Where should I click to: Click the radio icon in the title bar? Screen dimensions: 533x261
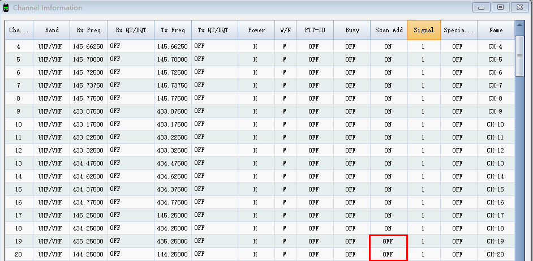(x=6, y=7)
